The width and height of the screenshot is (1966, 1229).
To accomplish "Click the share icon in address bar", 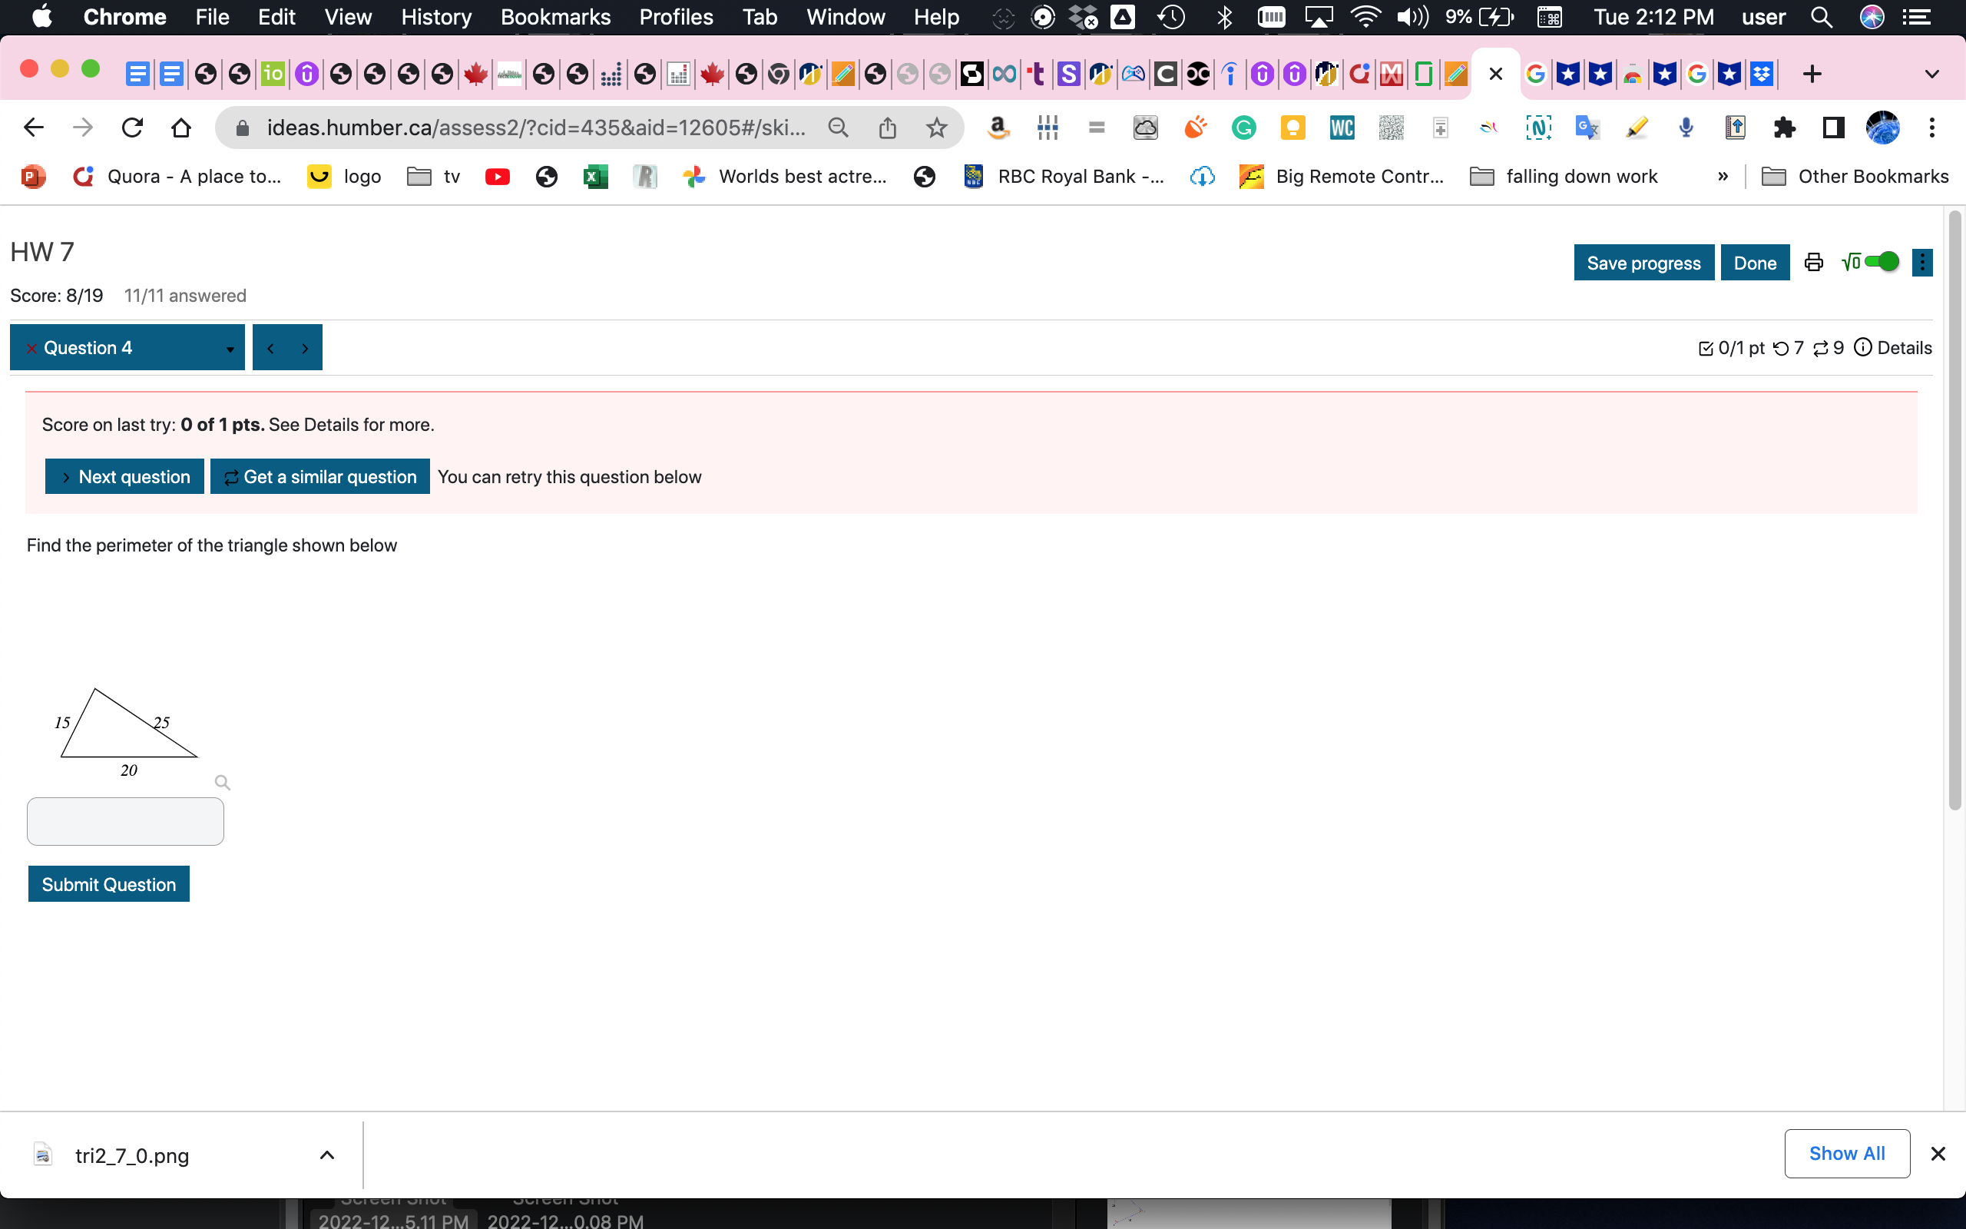I will coord(887,128).
